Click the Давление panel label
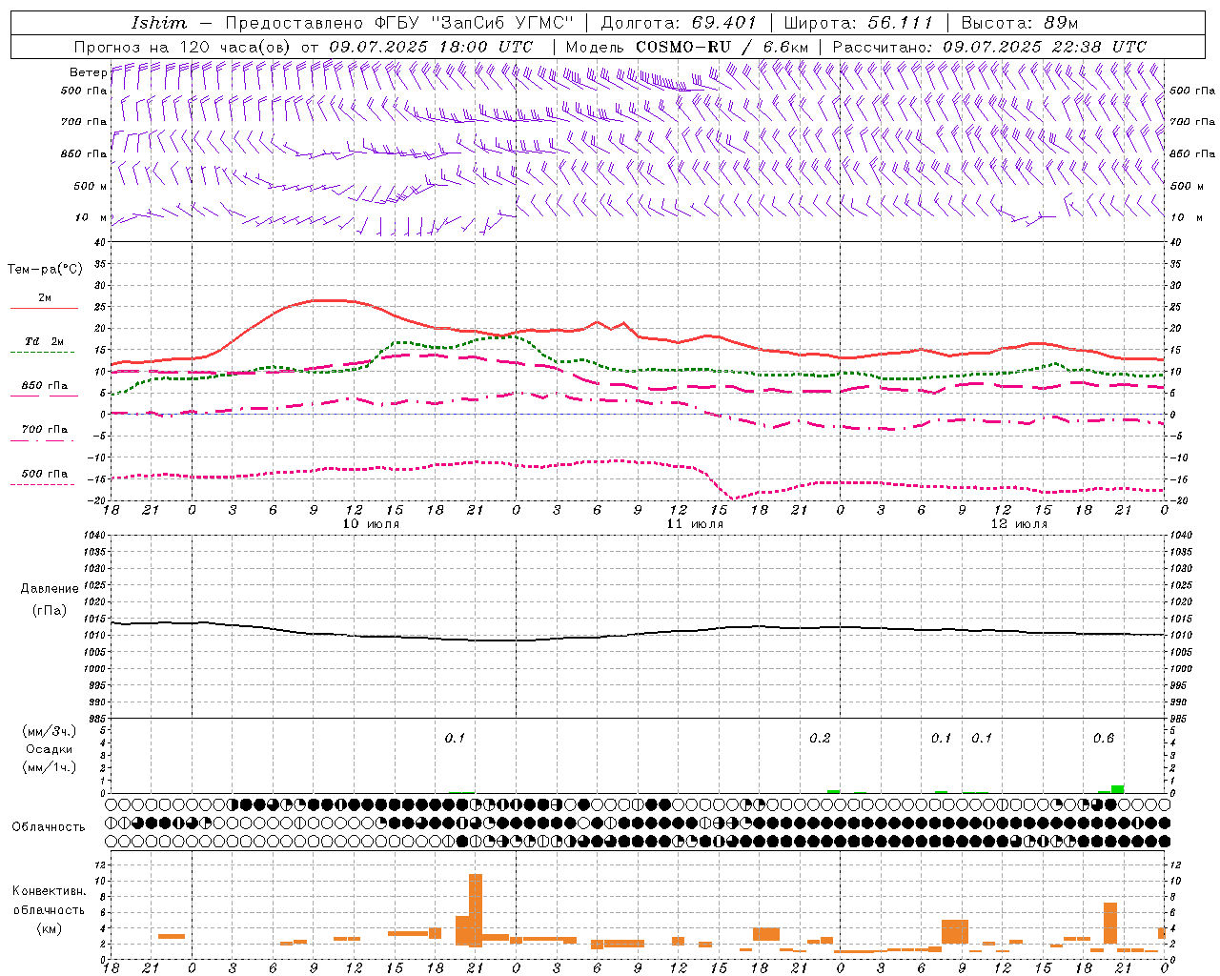 [x=50, y=589]
